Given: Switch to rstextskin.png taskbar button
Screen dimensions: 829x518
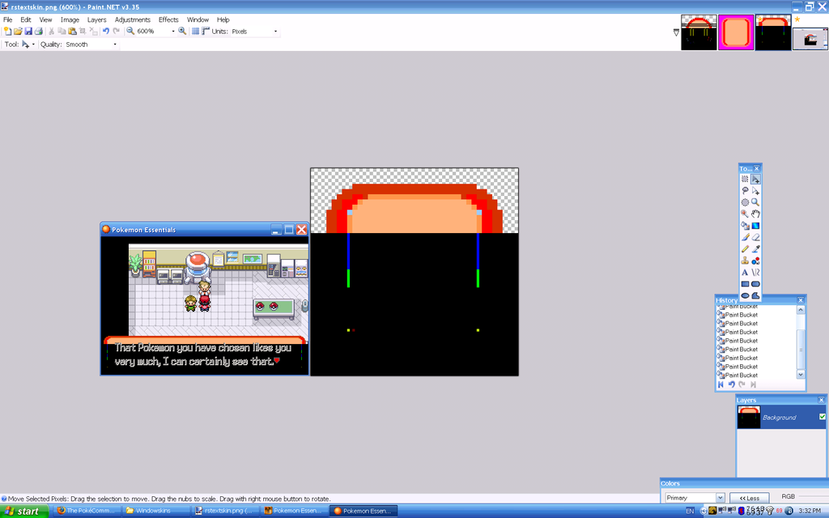Looking at the screenshot, I should [225, 511].
